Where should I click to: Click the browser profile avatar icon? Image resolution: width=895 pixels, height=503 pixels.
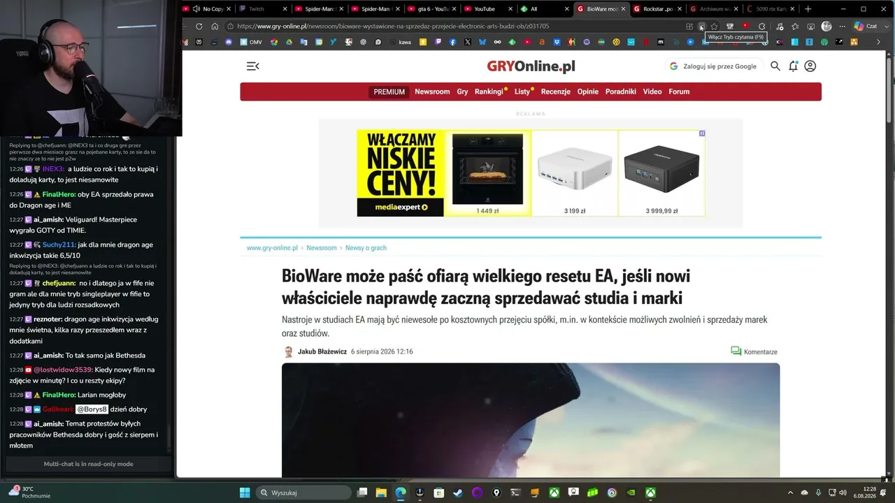826,27
